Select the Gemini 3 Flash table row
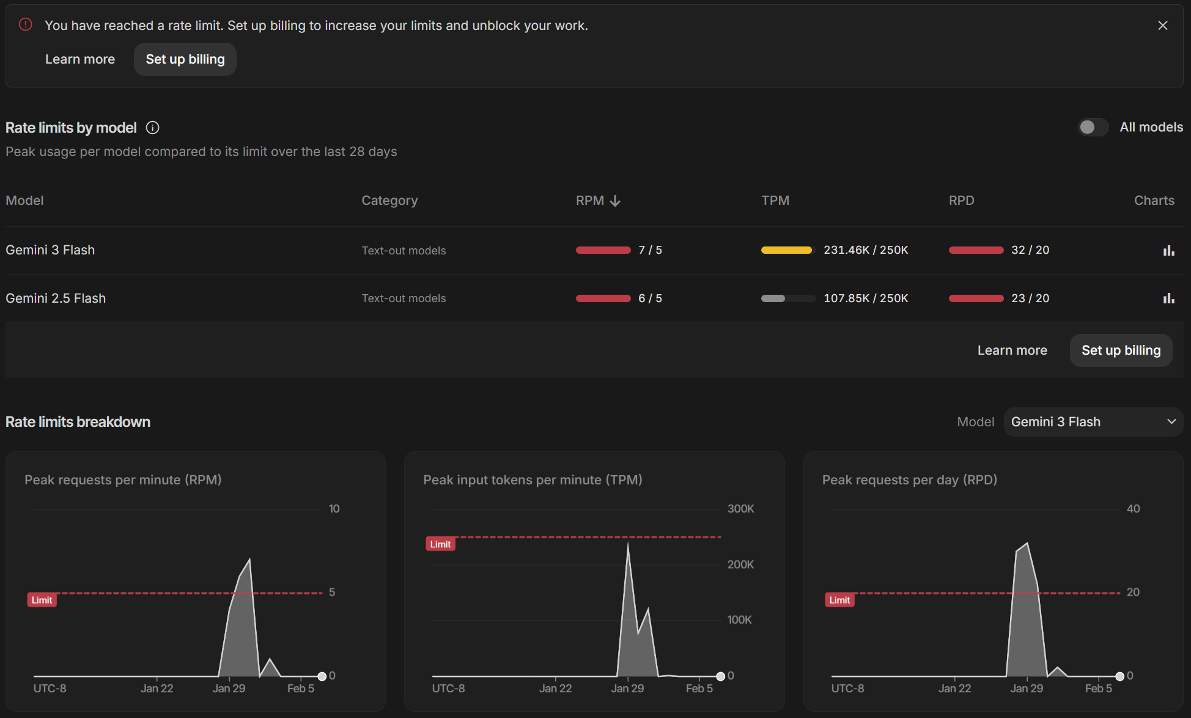Viewport: 1191px width, 718px height. tap(50, 250)
